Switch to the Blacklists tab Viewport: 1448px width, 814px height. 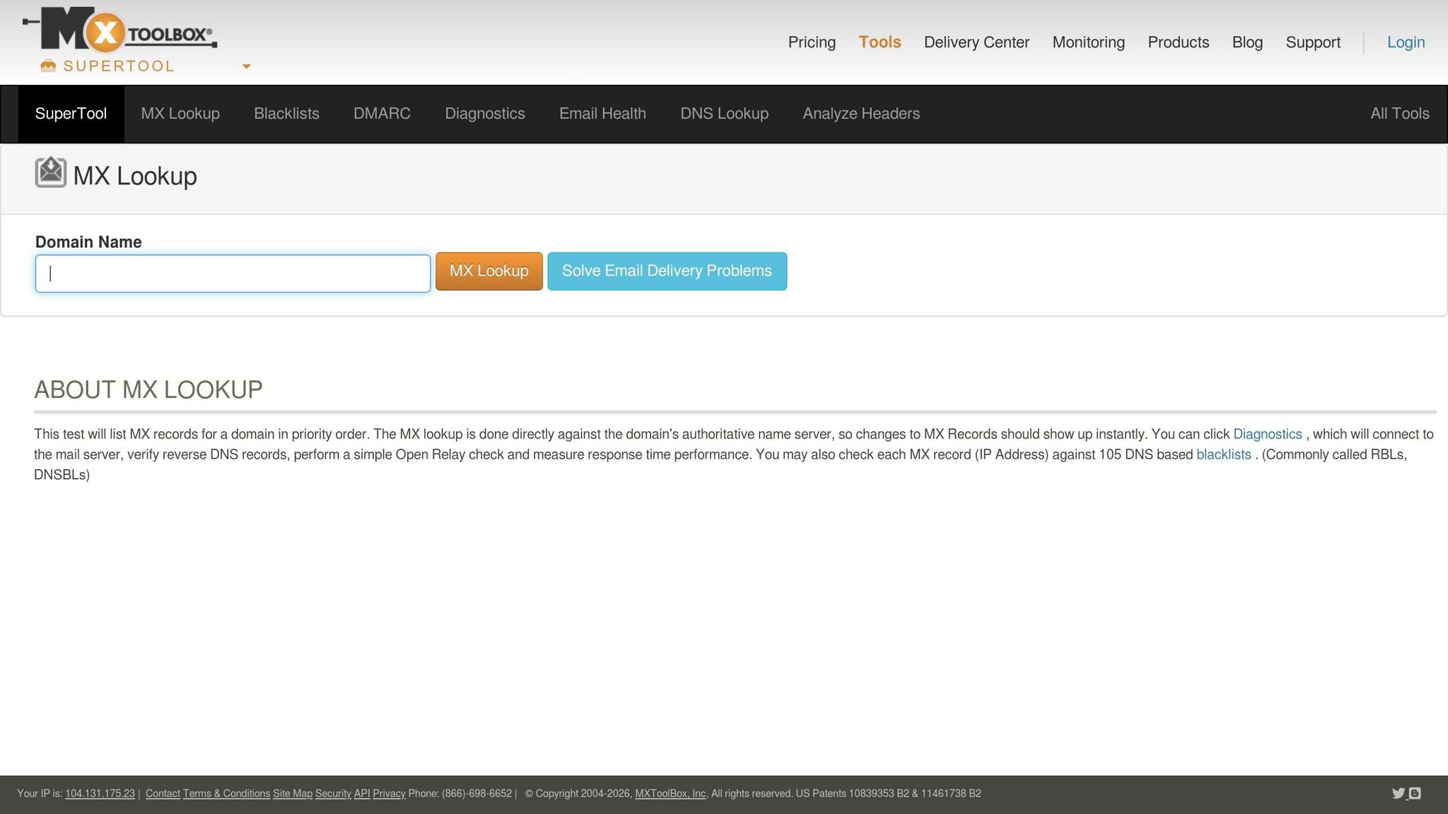[286, 114]
